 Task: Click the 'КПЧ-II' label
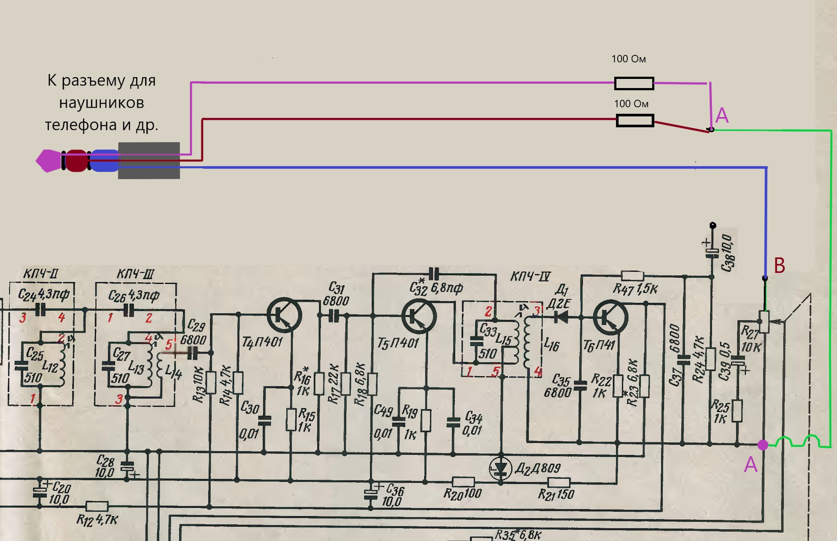[x=40, y=274]
